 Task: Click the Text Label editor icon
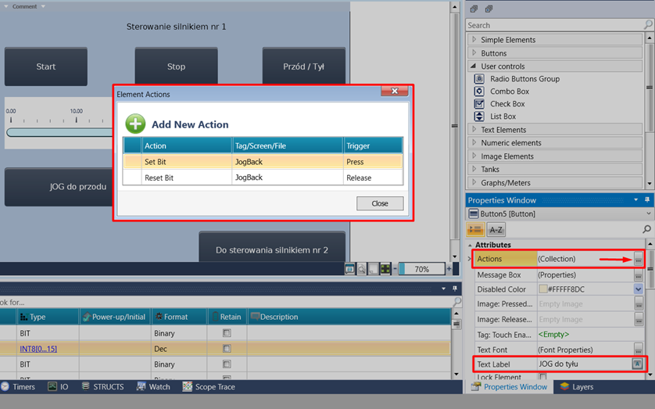tap(638, 364)
